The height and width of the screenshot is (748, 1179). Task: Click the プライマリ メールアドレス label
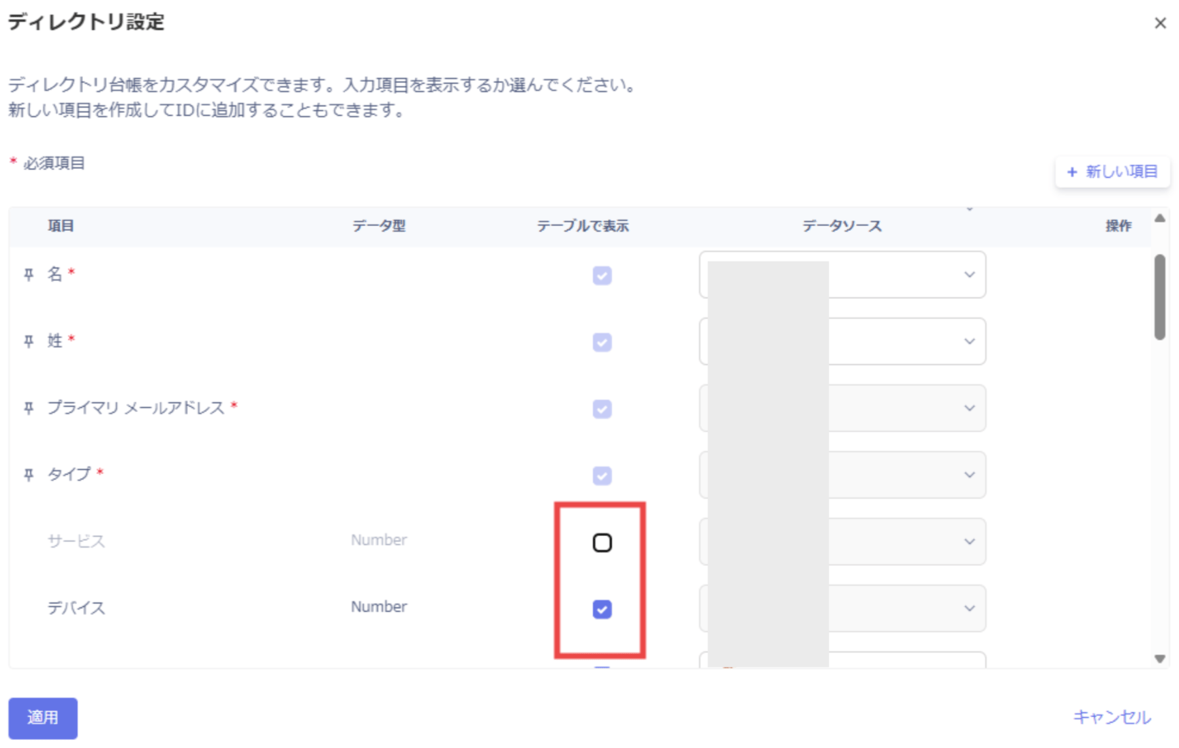(136, 408)
